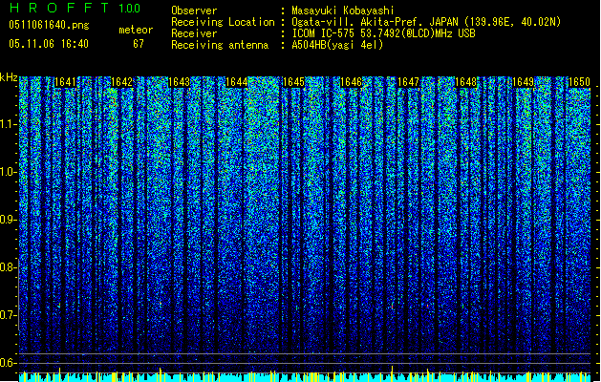Screen dimensions: 601x382
Task: Select antenna value A504HB(yagi 4el)
Action: point(337,45)
